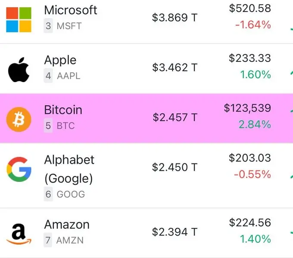Click the orange Bitcoin logo
This screenshot has height=258, width=293.
pos(19,120)
